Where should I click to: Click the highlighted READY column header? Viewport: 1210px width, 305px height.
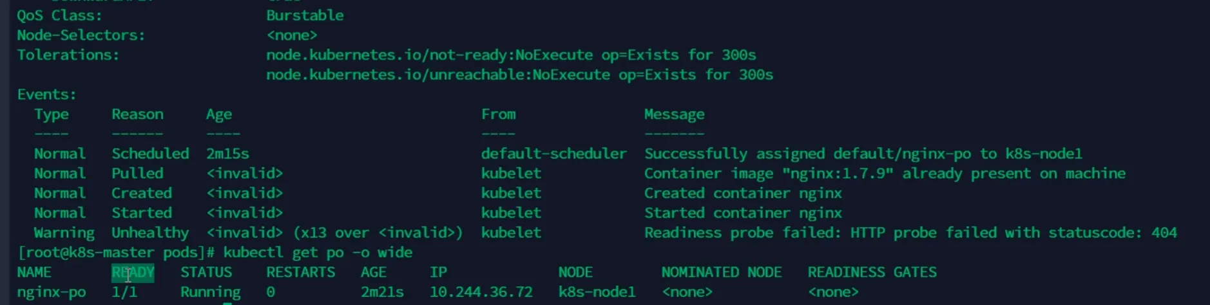pyautogui.click(x=133, y=272)
